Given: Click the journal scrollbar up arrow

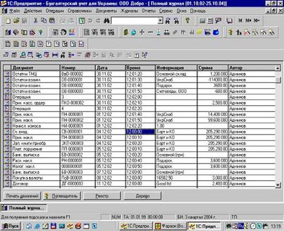Looking at the screenshot, I should coord(278,68).
